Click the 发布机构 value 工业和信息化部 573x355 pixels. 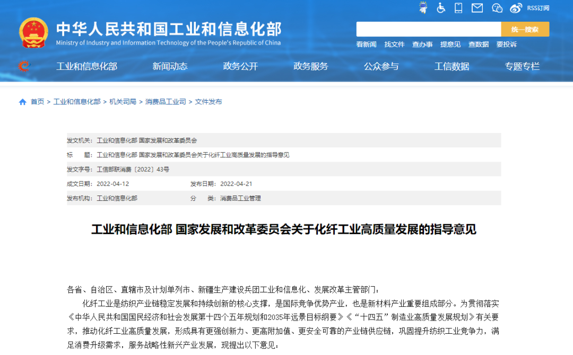[117, 198]
